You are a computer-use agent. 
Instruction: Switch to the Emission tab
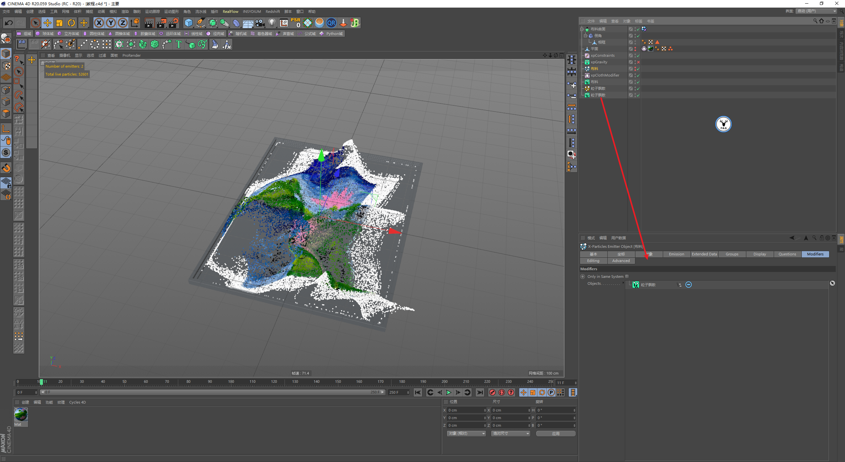(676, 254)
